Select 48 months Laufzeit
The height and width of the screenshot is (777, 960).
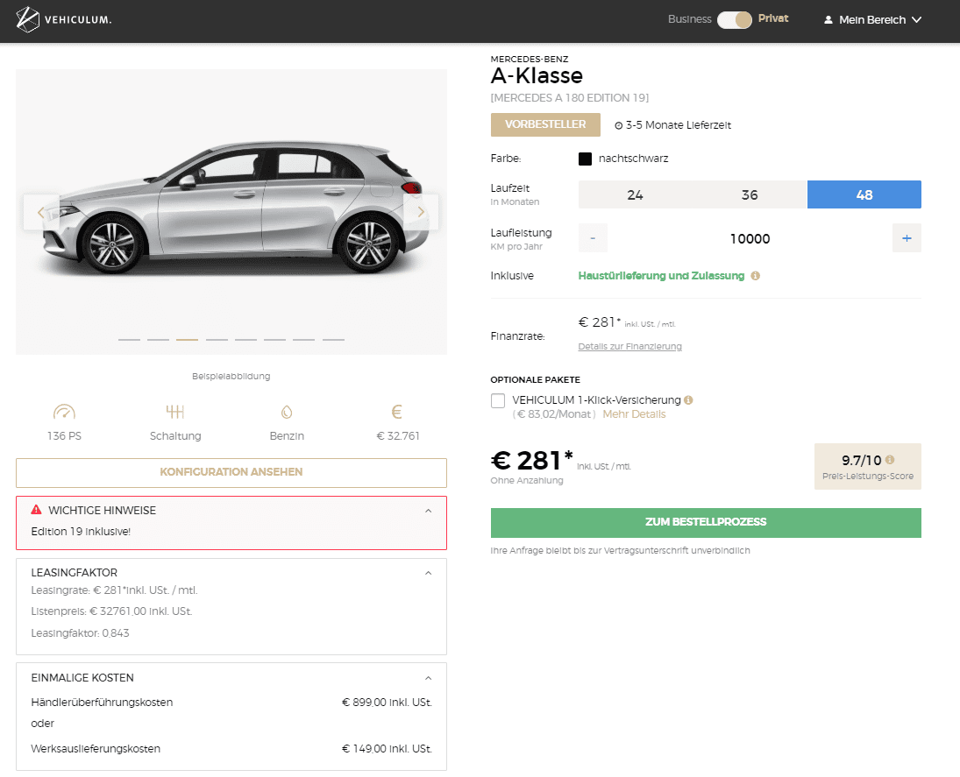[x=864, y=194]
